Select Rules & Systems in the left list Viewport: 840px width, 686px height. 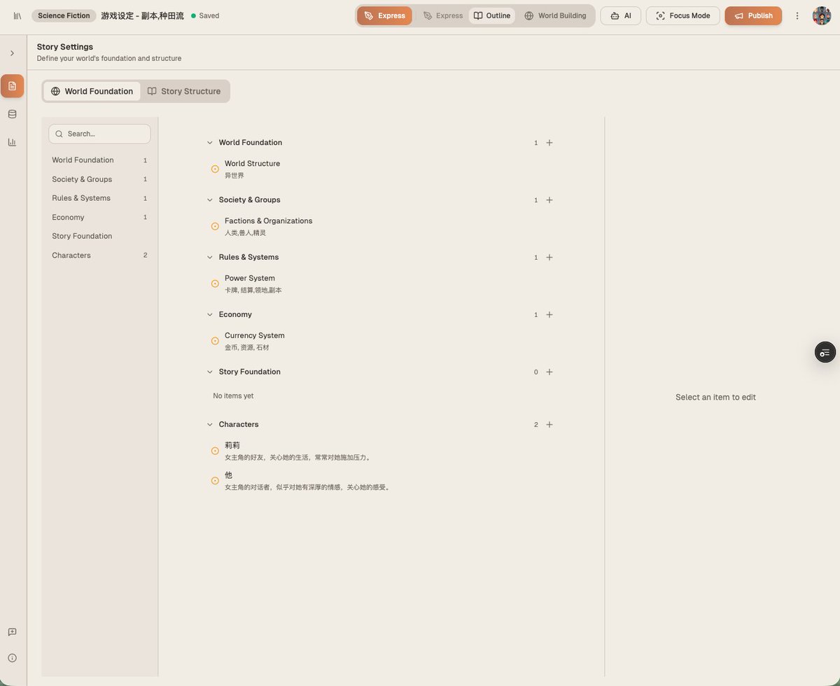pyautogui.click(x=99, y=198)
